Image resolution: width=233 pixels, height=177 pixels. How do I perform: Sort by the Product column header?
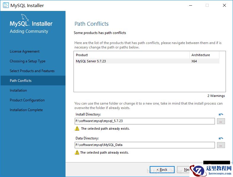click(x=132, y=55)
